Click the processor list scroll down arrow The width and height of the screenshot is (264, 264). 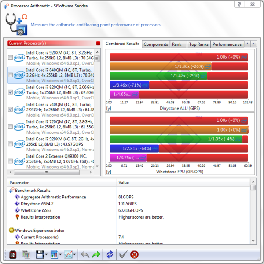[97, 166]
